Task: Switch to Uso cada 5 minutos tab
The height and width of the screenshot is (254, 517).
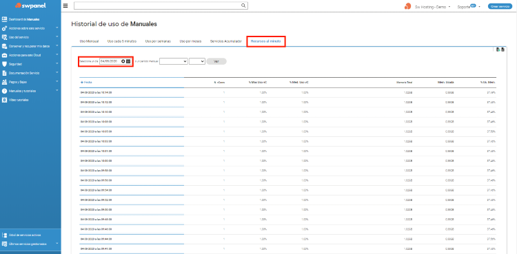Action: click(121, 41)
